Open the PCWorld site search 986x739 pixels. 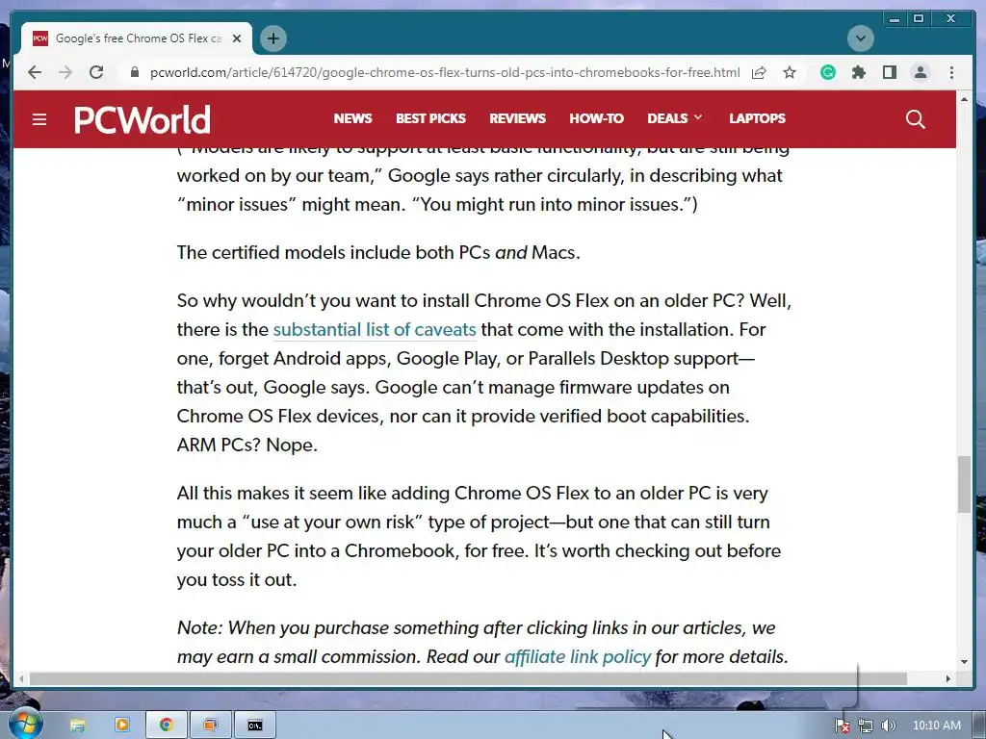(915, 119)
